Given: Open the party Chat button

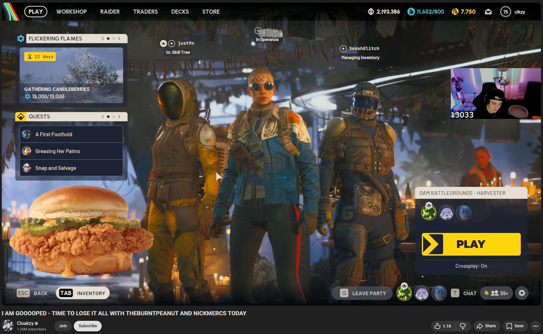Looking at the screenshot, I should click(464, 293).
